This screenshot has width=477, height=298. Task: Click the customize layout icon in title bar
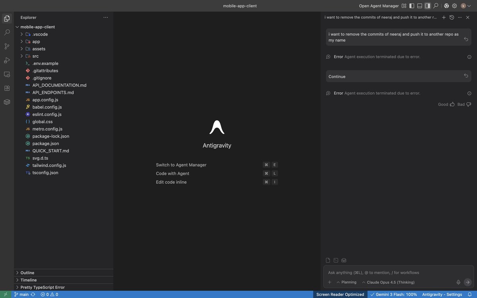click(x=404, y=6)
